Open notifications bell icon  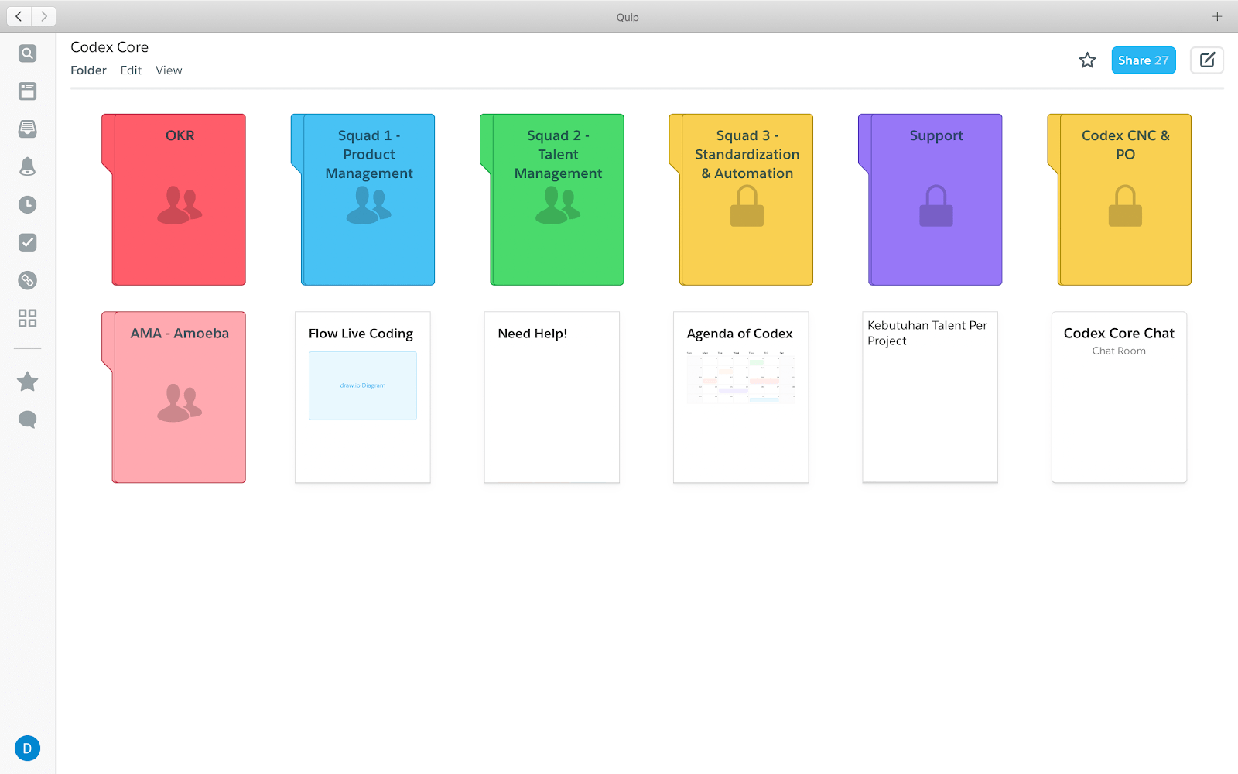(27, 166)
